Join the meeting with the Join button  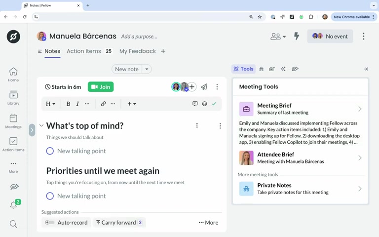101,87
